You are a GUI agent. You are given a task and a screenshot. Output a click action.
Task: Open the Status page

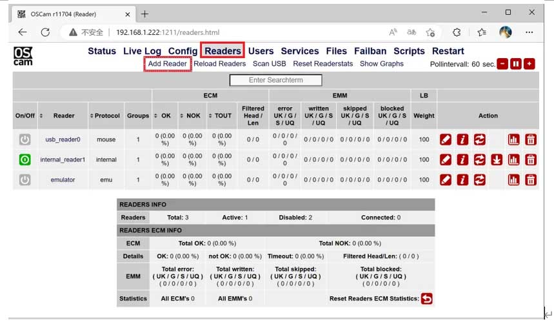(x=102, y=51)
